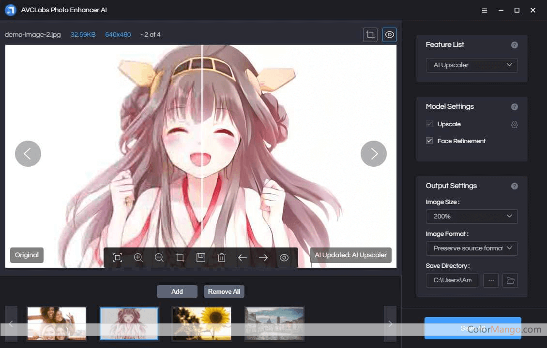The image size is (547, 348).
Task: Select the crop tool in bottom toolbar
Action: coord(180,258)
